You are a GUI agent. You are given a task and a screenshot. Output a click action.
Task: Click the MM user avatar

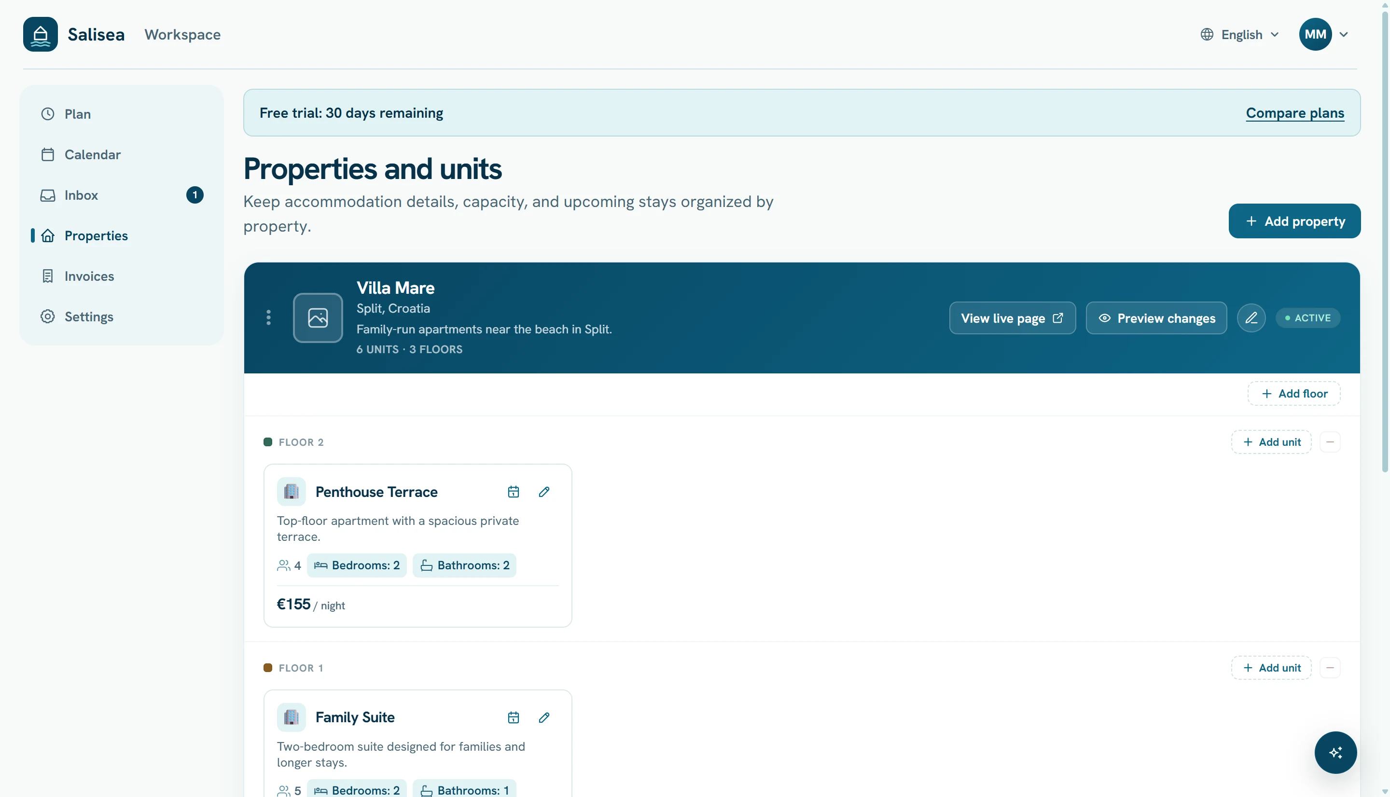(x=1315, y=34)
